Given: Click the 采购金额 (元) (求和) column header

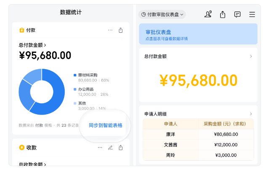Looking at the screenshot, I should (x=226, y=124).
